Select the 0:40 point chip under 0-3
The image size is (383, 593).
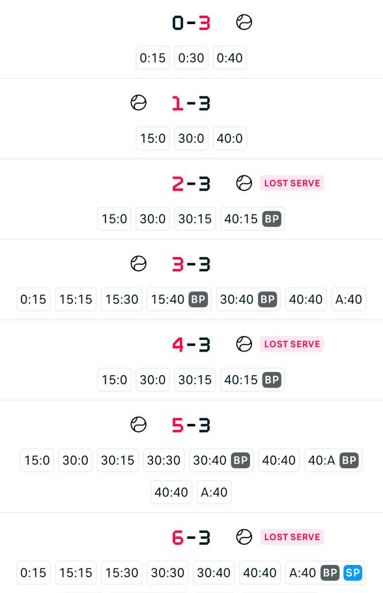point(230,58)
